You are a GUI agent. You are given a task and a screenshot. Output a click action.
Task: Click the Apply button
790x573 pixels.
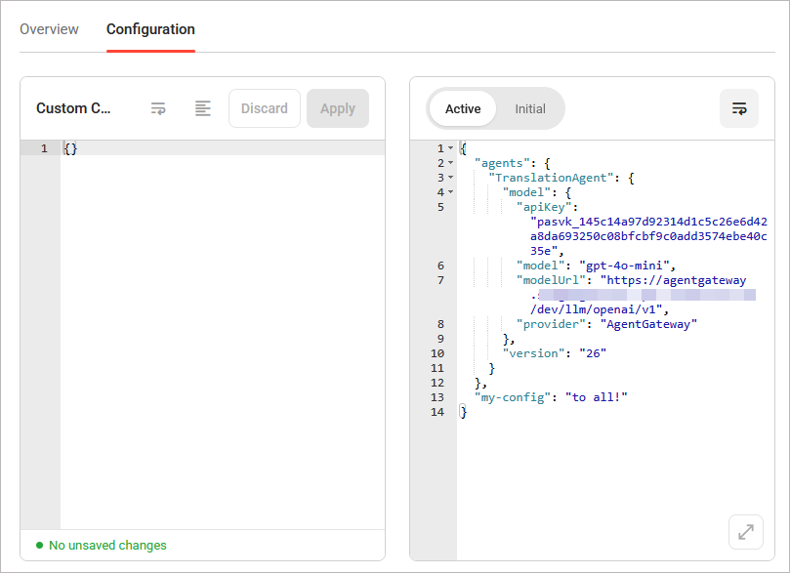[338, 108]
